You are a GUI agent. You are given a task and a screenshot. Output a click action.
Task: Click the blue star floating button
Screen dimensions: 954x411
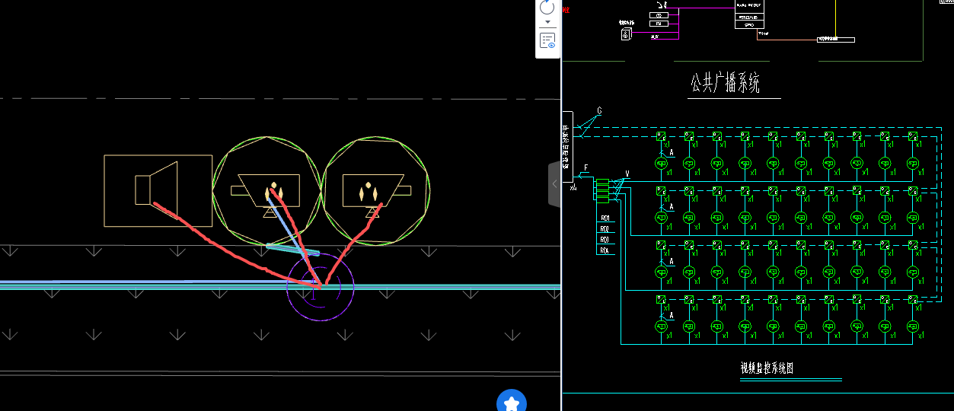pos(512,403)
